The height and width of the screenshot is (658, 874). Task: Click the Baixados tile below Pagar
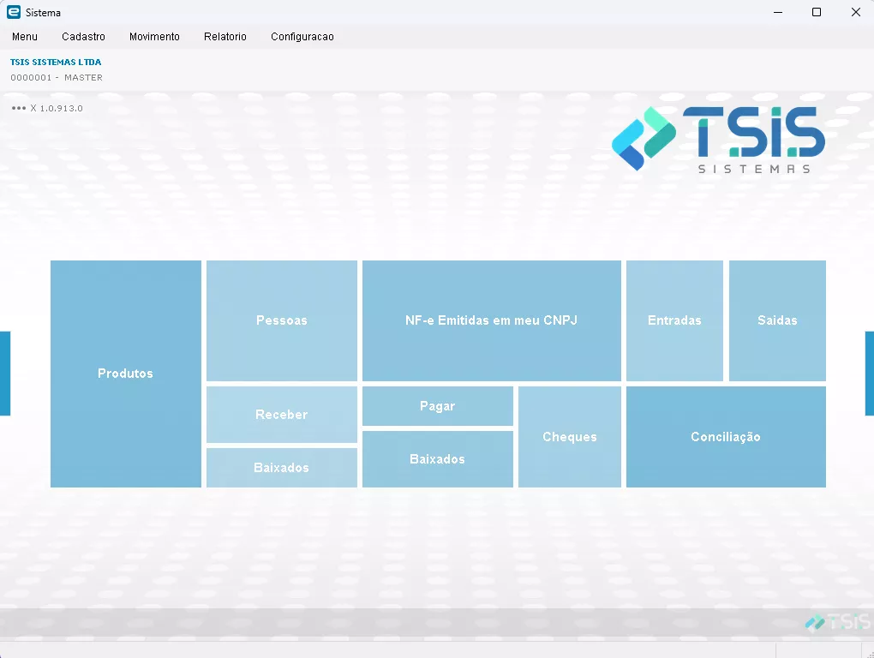pyautogui.click(x=437, y=459)
